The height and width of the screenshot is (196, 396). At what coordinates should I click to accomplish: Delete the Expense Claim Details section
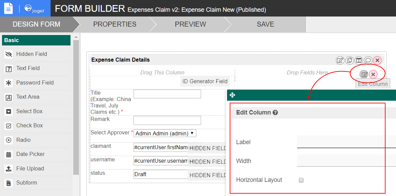pyautogui.click(x=377, y=61)
